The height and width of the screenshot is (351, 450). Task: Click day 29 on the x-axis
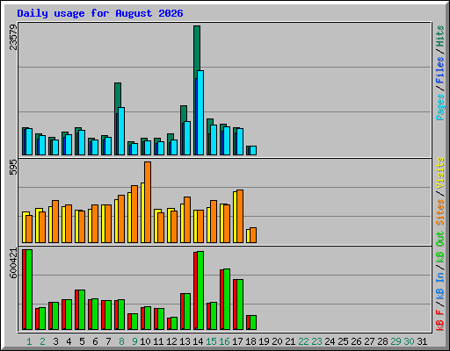point(396,341)
